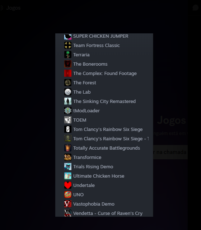The height and width of the screenshot is (230, 201).
Task: Click the Undertale red heart icon
Action: pyautogui.click(x=68, y=185)
